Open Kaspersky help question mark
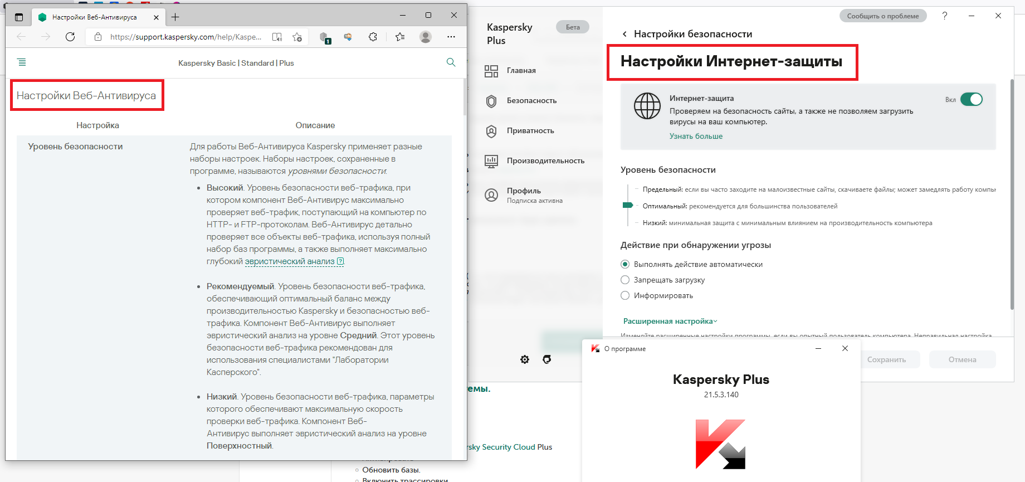 click(945, 16)
